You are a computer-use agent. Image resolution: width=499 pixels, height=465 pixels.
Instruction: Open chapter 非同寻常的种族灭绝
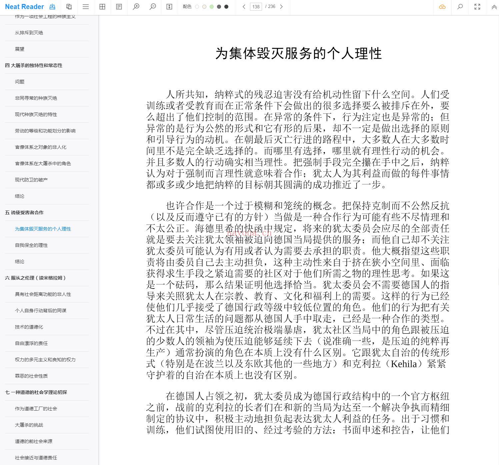click(x=36, y=98)
